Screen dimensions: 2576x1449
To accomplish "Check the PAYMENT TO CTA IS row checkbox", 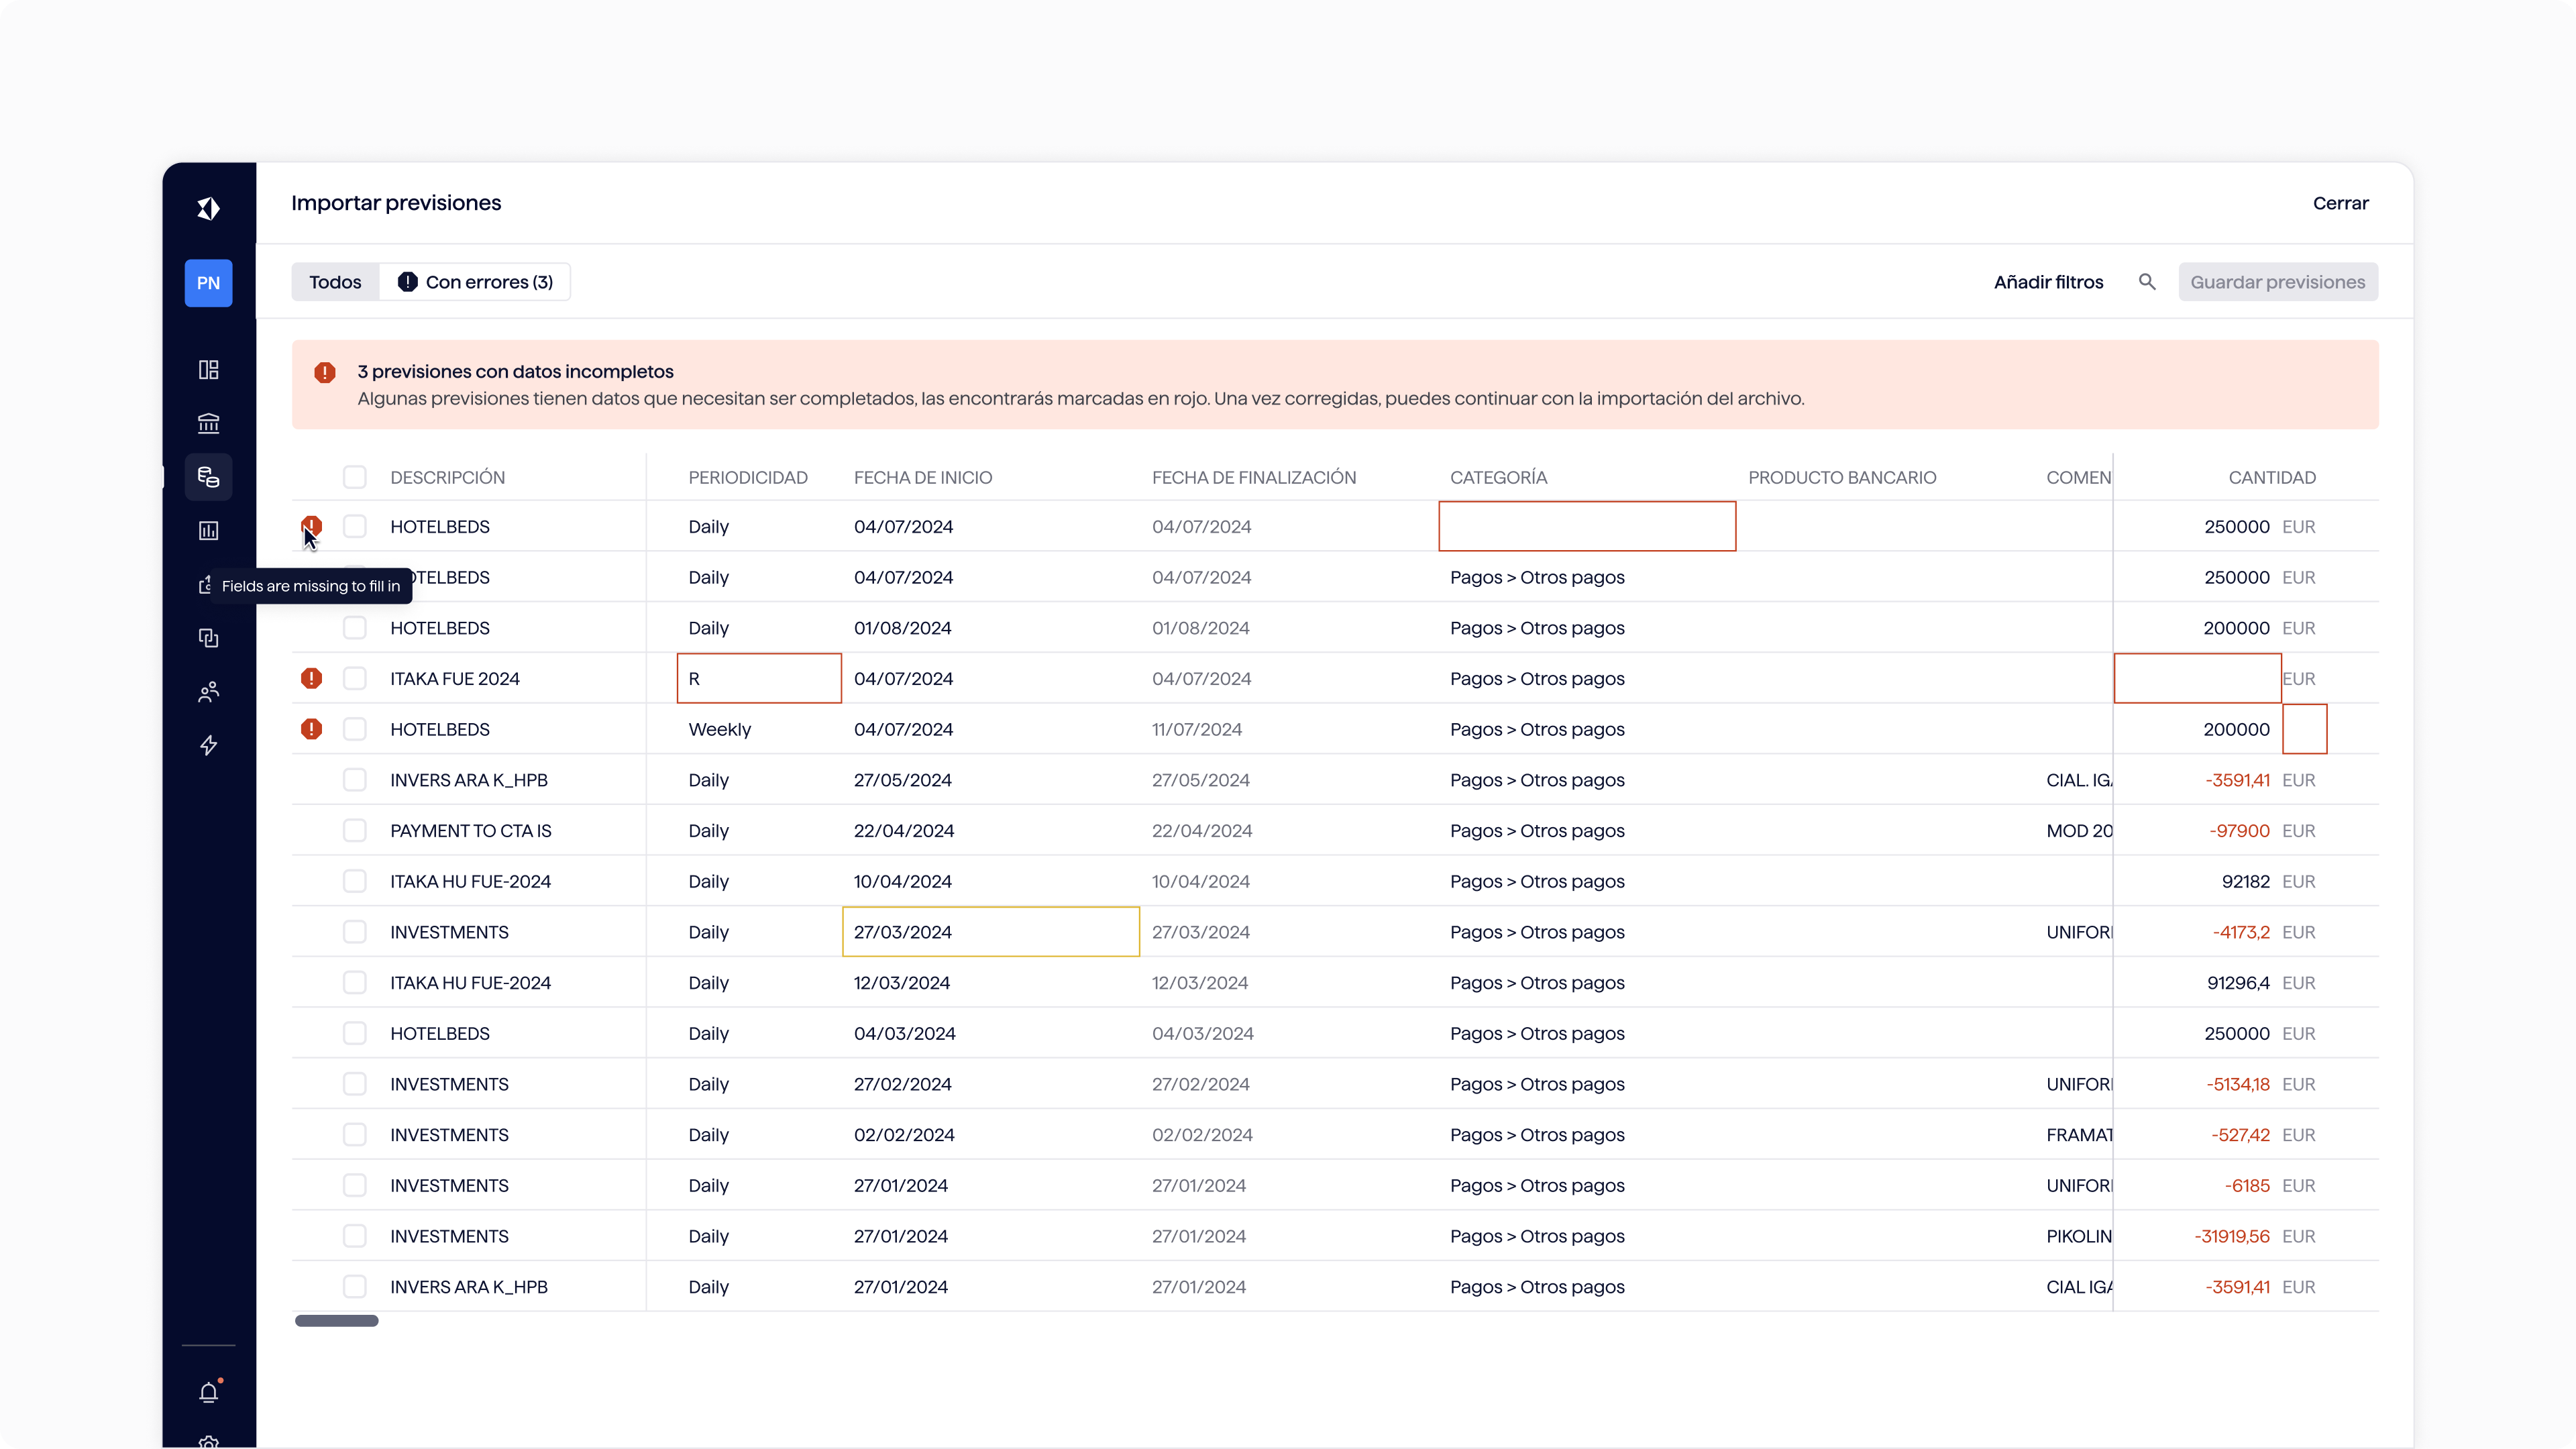I will click(355, 831).
